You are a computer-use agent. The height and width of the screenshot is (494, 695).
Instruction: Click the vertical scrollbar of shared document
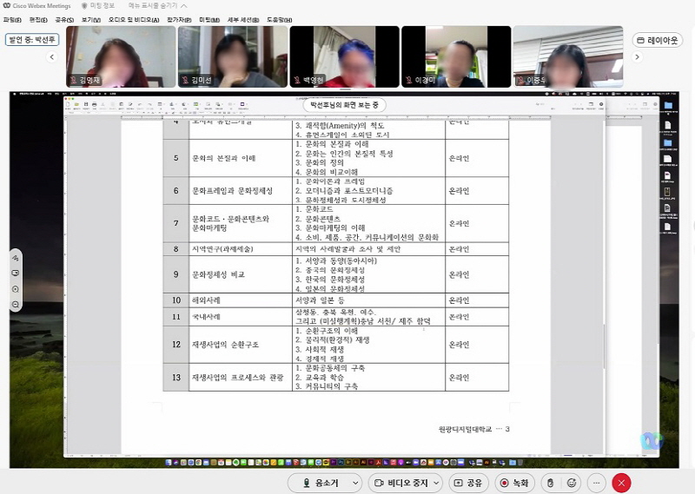point(603,346)
